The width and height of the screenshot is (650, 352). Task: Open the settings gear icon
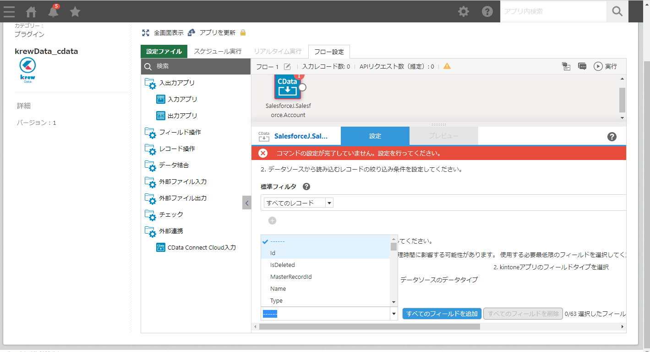click(464, 11)
